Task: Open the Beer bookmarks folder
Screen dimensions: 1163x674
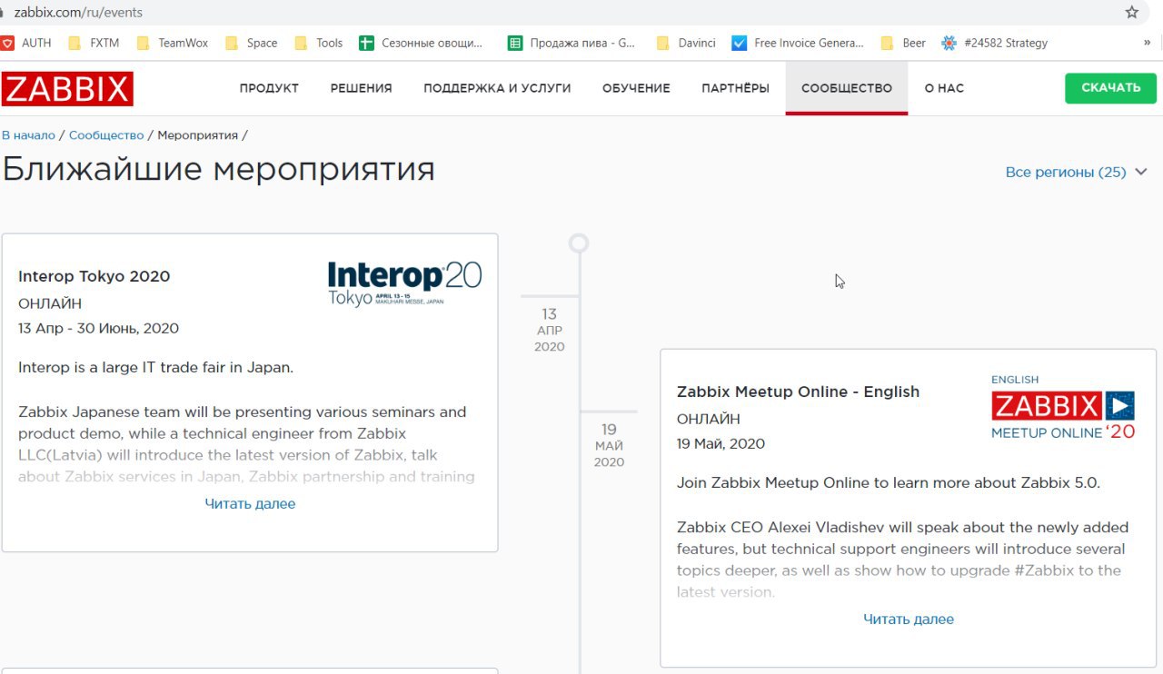Action: tap(904, 43)
